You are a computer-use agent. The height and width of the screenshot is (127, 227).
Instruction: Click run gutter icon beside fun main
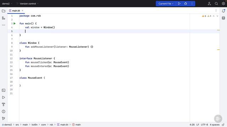pos(15,24)
